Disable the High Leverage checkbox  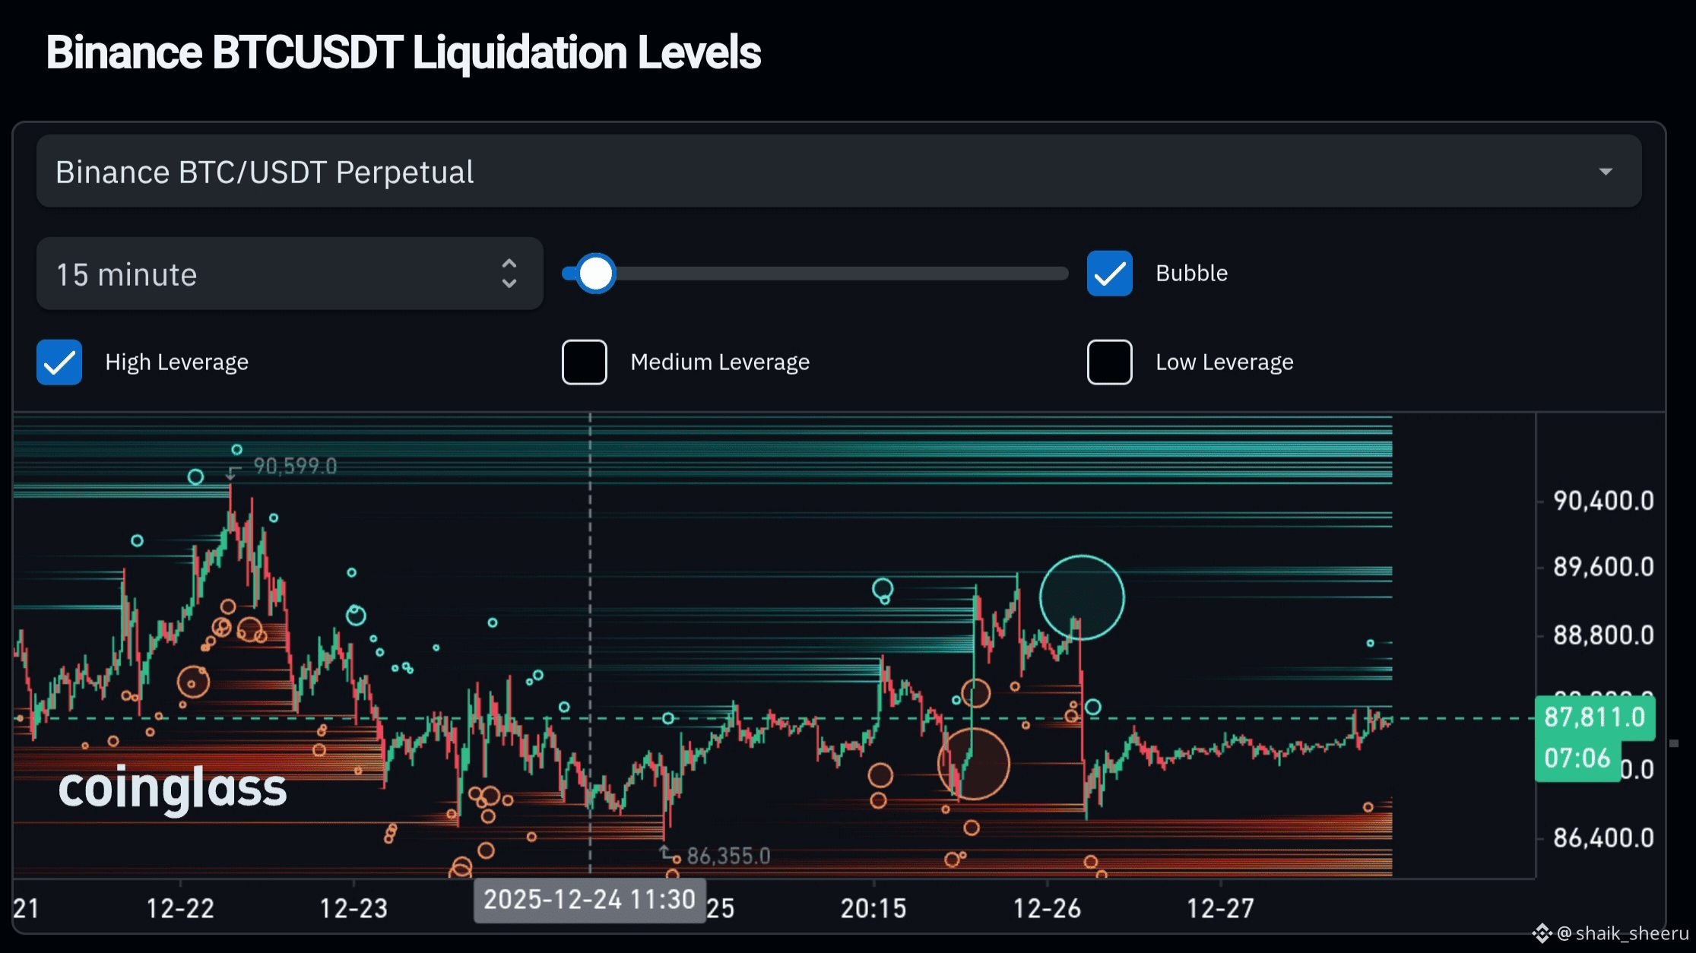59,363
